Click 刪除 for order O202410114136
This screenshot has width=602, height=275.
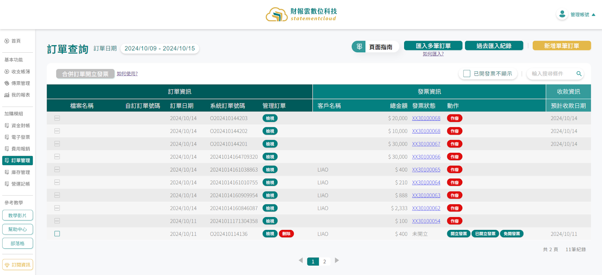pyautogui.click(x=286, y=234)
